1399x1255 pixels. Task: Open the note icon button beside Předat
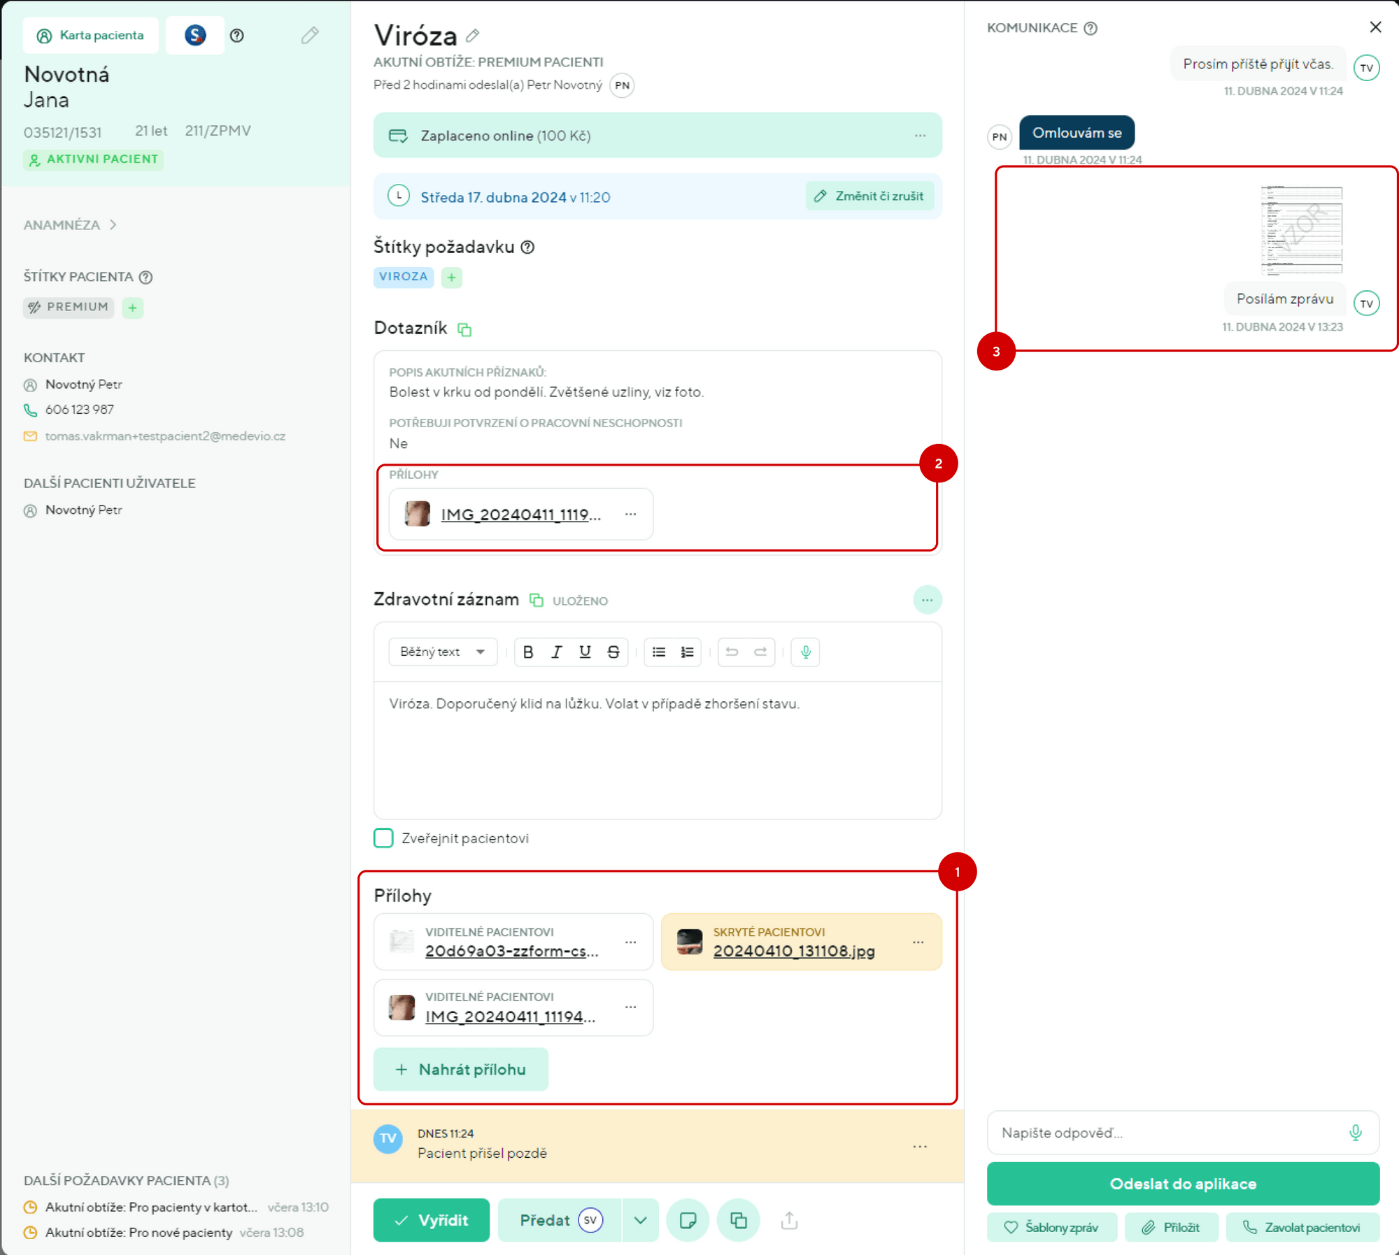688,1221
